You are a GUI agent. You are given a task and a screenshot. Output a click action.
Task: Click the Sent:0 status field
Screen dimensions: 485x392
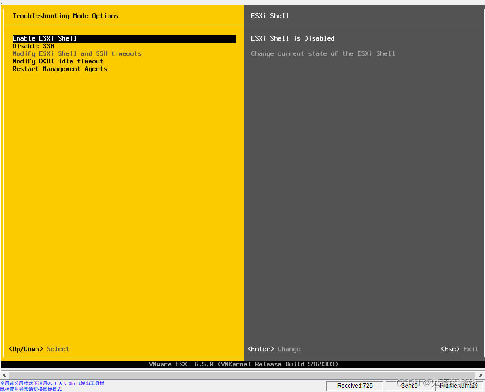click(x=409, y=385)
